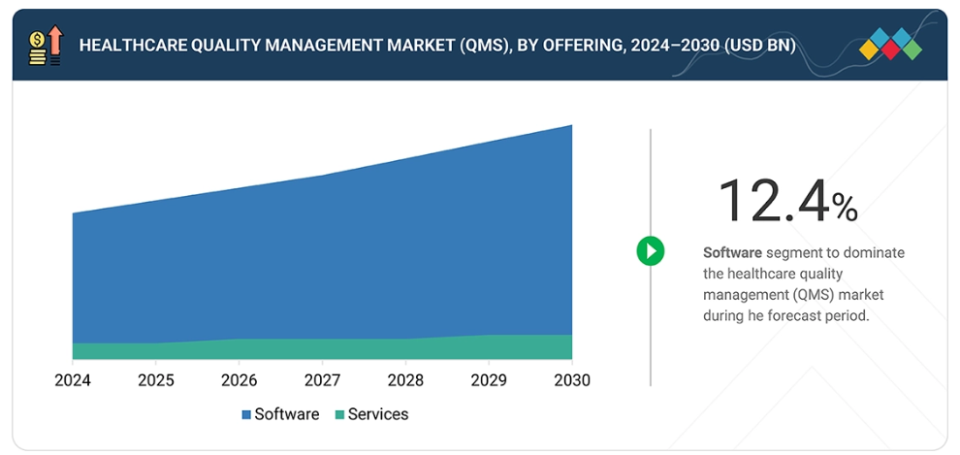
Task: Select the 2026 axis label
Action: point(240,380)
